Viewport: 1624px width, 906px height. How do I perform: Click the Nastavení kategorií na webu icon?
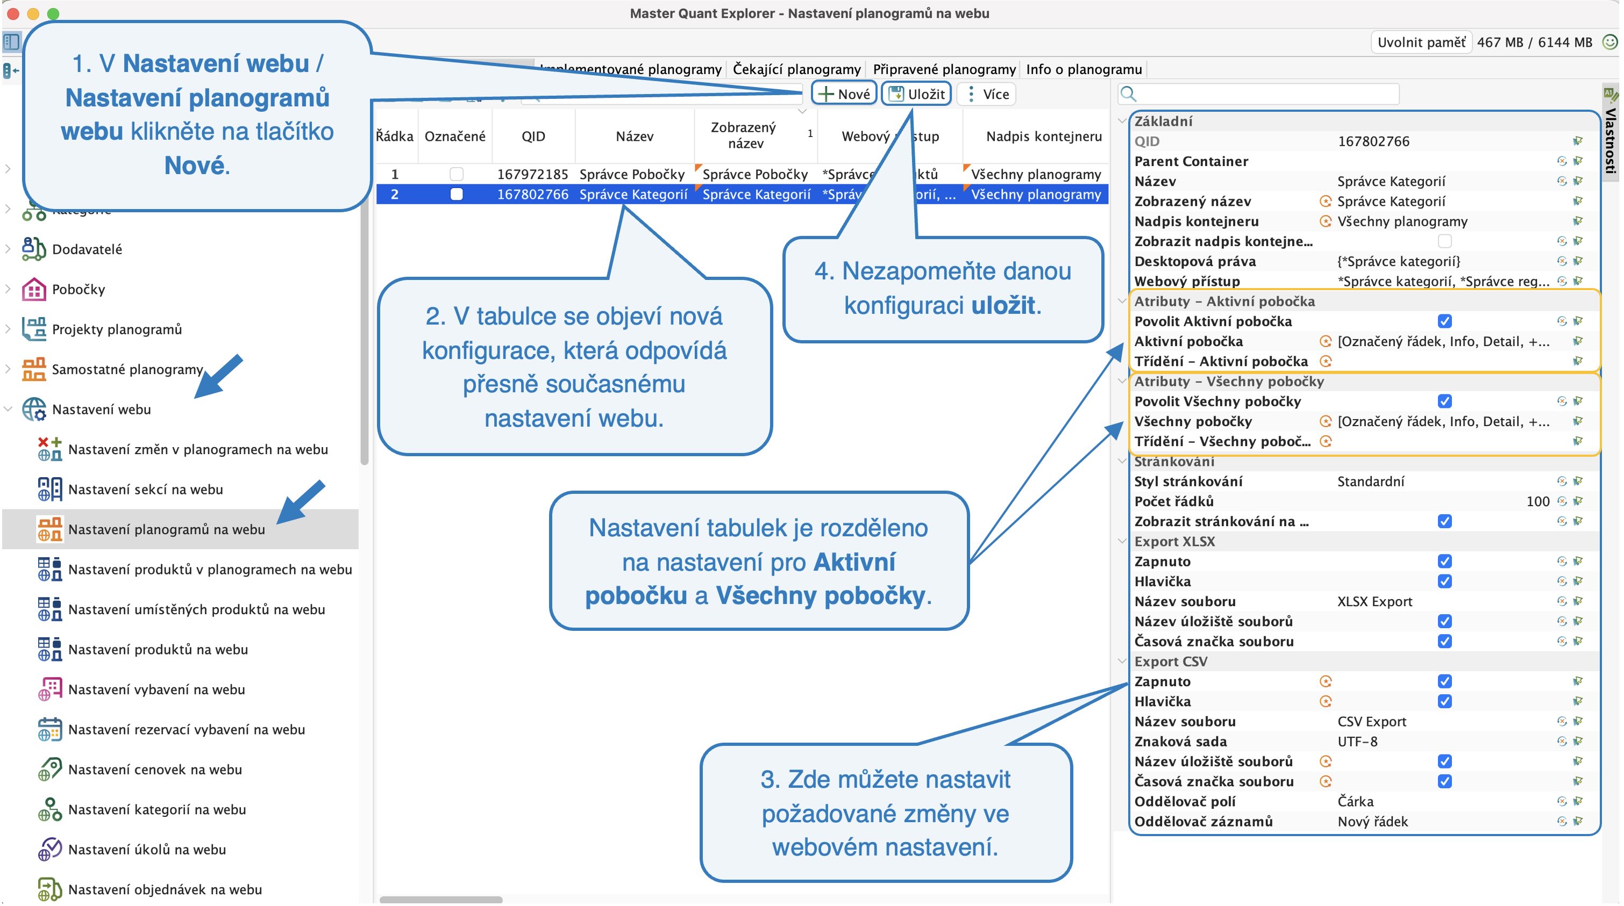point(50,809)
